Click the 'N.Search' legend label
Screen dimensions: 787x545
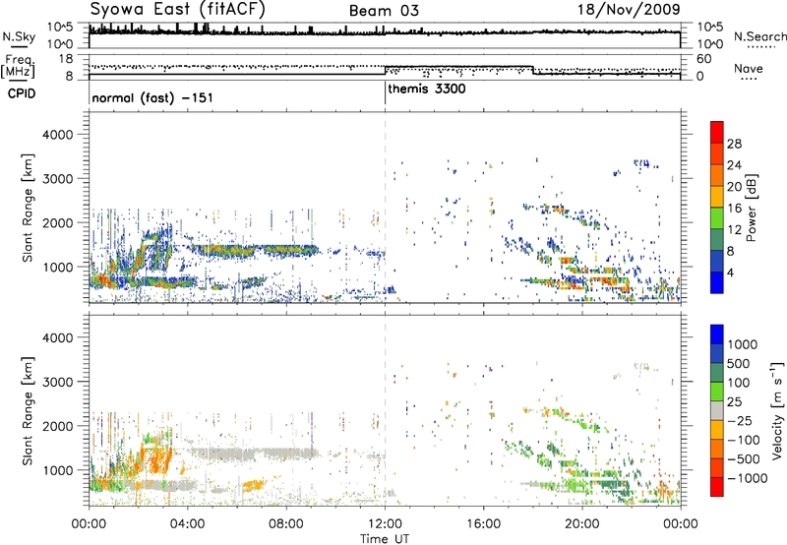click(x=759, y=36)
